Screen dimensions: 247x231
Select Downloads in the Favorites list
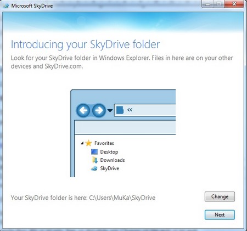point(113,160)
